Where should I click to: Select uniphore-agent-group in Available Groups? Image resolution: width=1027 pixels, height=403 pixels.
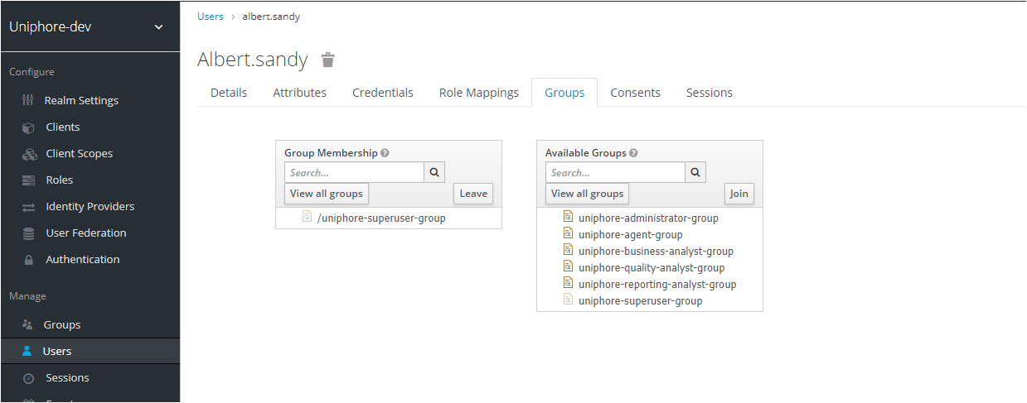tap(631, 235)
